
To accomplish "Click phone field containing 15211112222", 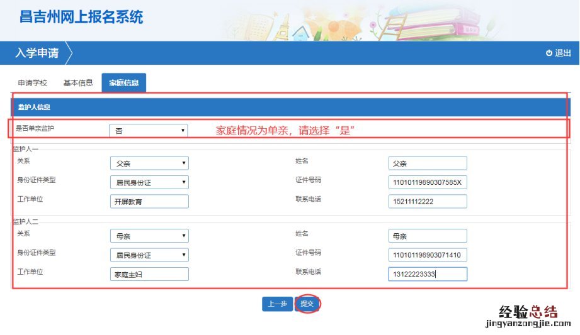I will [428, 201].
